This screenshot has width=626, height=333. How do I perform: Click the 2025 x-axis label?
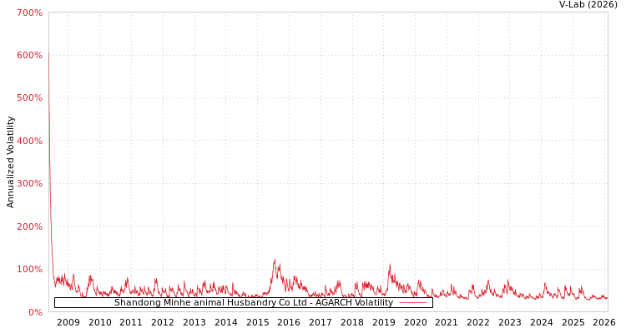[x=573, y=322]
